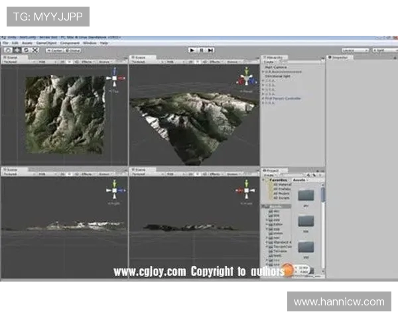398x318 pixels.
Task: Select Directional light in the Hierarchy
Action: (x=278, y=76)
